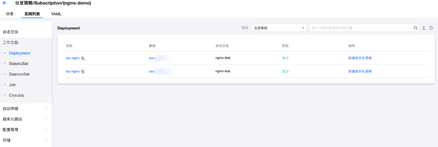The image size is (438, 147).
Task: Copy name of first my-nginx row
Action: pyautogui.click(x=83, y=58)
